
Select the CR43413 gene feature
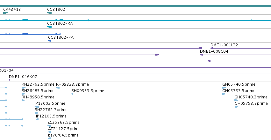tap(5, 13)
